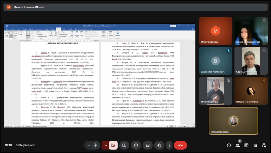Viewport: 271px width, 153px height.
Task: Open the View tab in Word ribbon
Action: click(x=58, y=29)
